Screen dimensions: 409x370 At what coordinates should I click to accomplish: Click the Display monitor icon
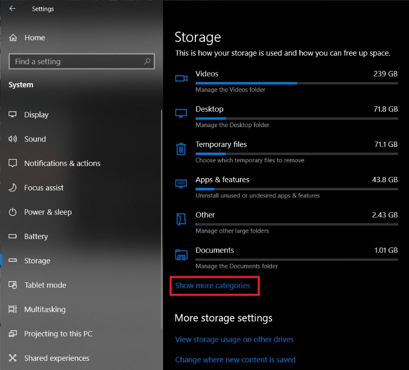pos(12,114)
